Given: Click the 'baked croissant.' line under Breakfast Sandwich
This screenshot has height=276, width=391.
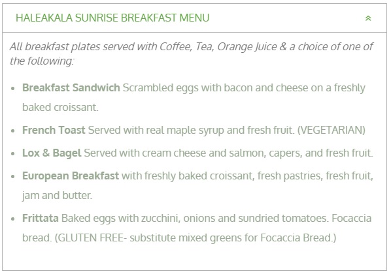Looking at the screenshot, I should click(60, 107).
